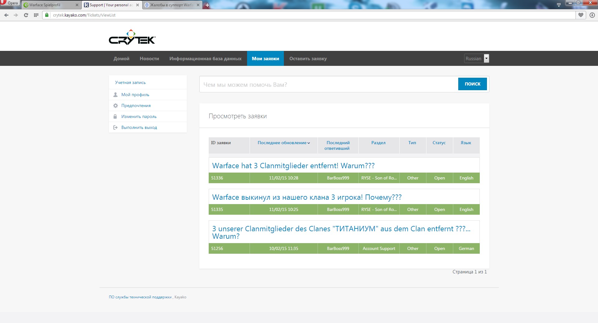Open Домой in navigation bar

click(121, 58)
